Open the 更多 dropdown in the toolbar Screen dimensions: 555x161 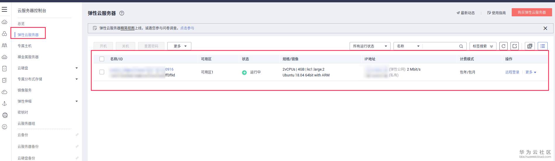(179, 46)
